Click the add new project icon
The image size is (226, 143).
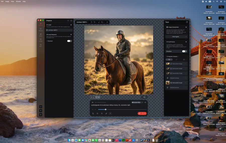point(71,21)
